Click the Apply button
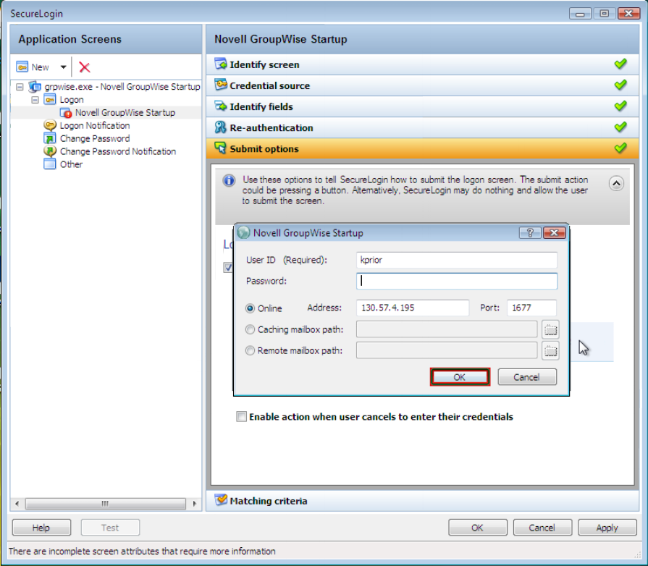The image size is (648, 566). point(607,528)
